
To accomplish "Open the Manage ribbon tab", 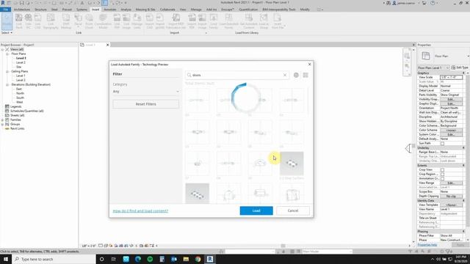I will [196, 10].
